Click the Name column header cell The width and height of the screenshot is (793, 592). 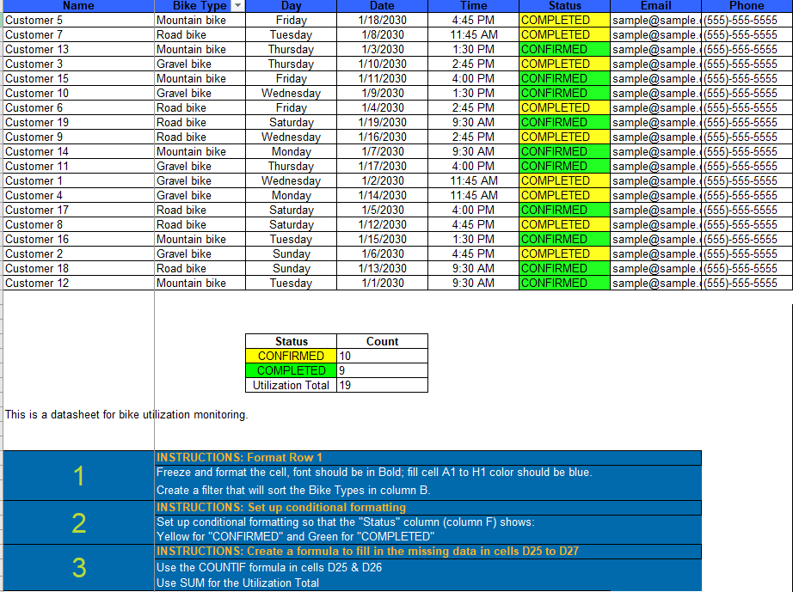(x=78, y=6)
